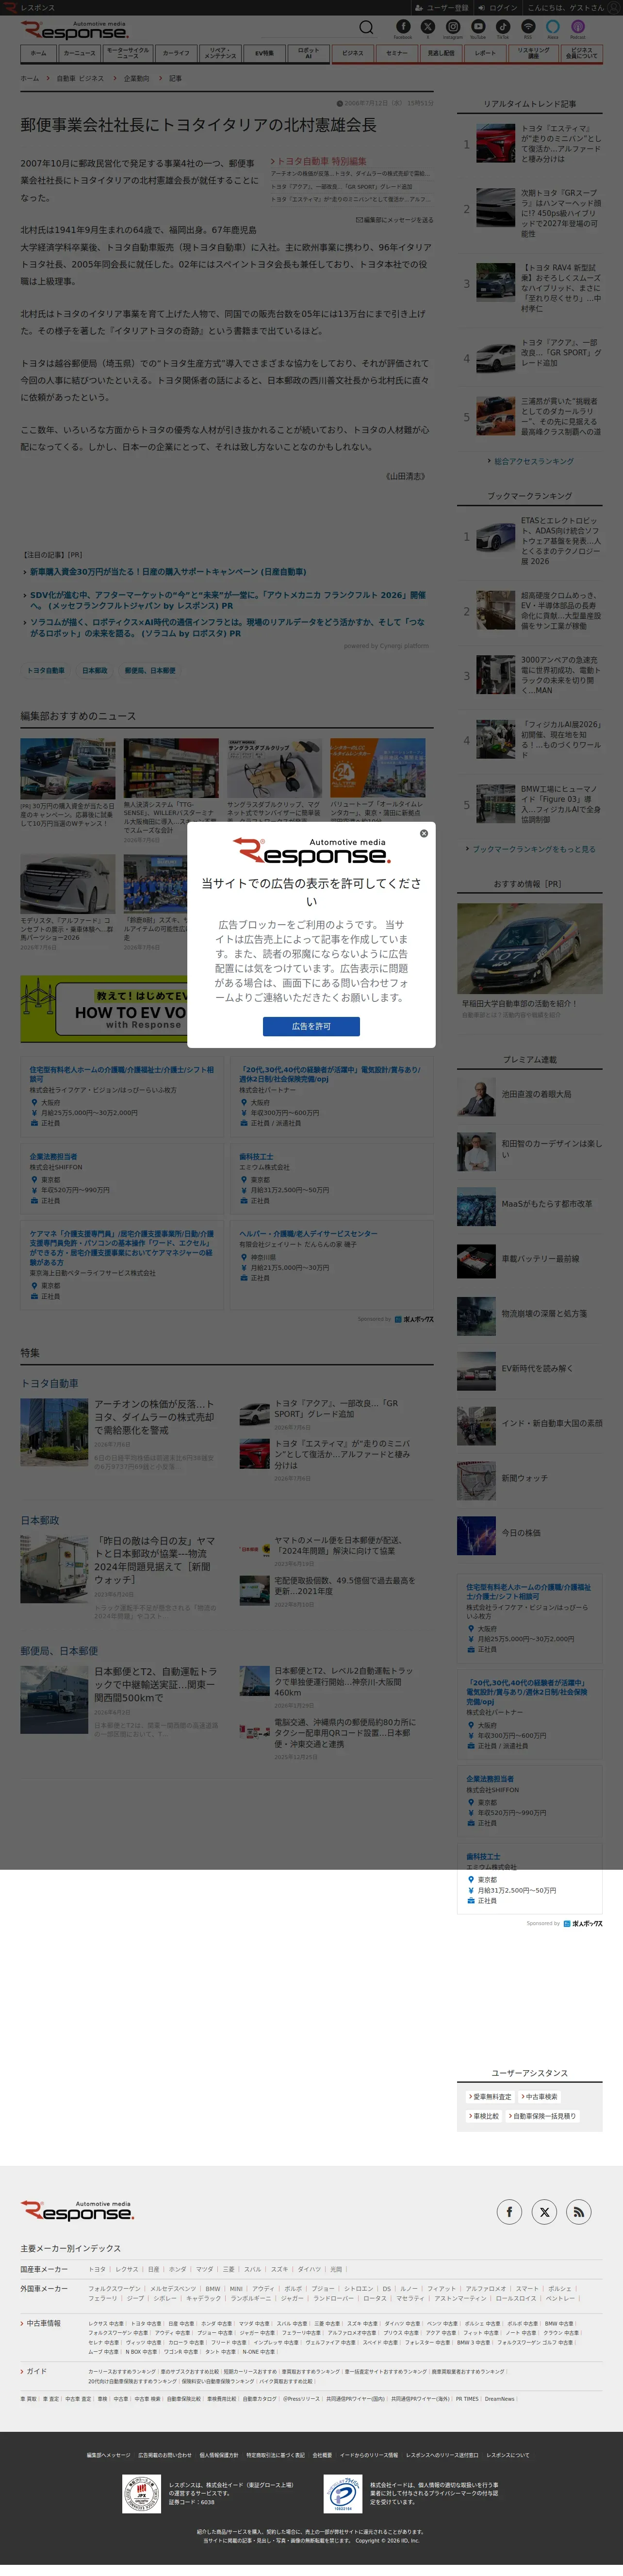Open trend rank 1 Toyota Estima thumbnail

point(495,143)
